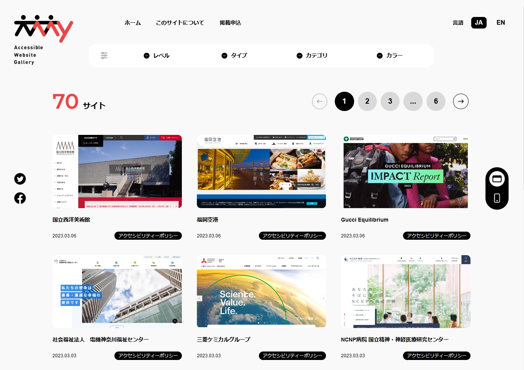Switch language to JA

[479, 23]
